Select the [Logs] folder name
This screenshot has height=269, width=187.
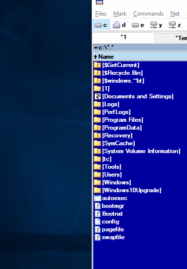[x=111, y=104]
